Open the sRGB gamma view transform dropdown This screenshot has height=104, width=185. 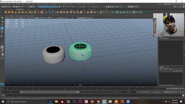pos(86,18)
